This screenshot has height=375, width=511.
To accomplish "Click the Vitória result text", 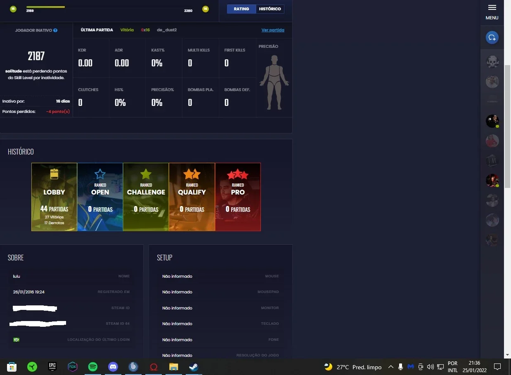I will [127, 30].
